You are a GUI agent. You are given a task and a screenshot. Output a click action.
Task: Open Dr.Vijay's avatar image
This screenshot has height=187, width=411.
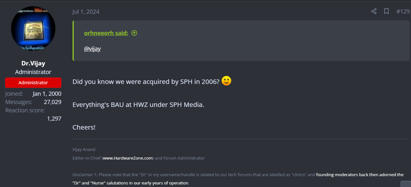tap(33, 28)
